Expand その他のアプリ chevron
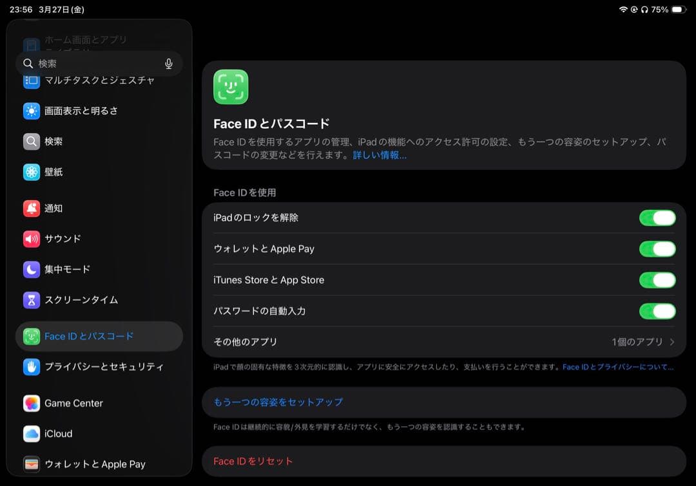 pos(672,342)
